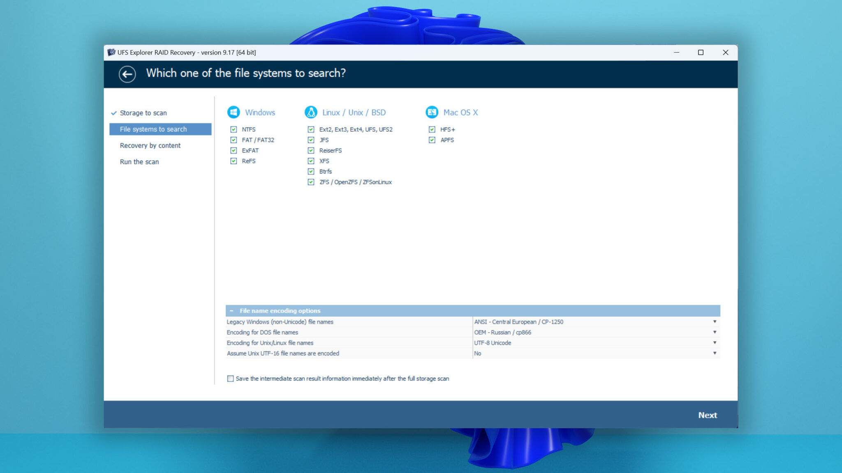The image size is (842, 473).
Task: Enable saving intermediate scan result information
Action: tap(230, 379)
